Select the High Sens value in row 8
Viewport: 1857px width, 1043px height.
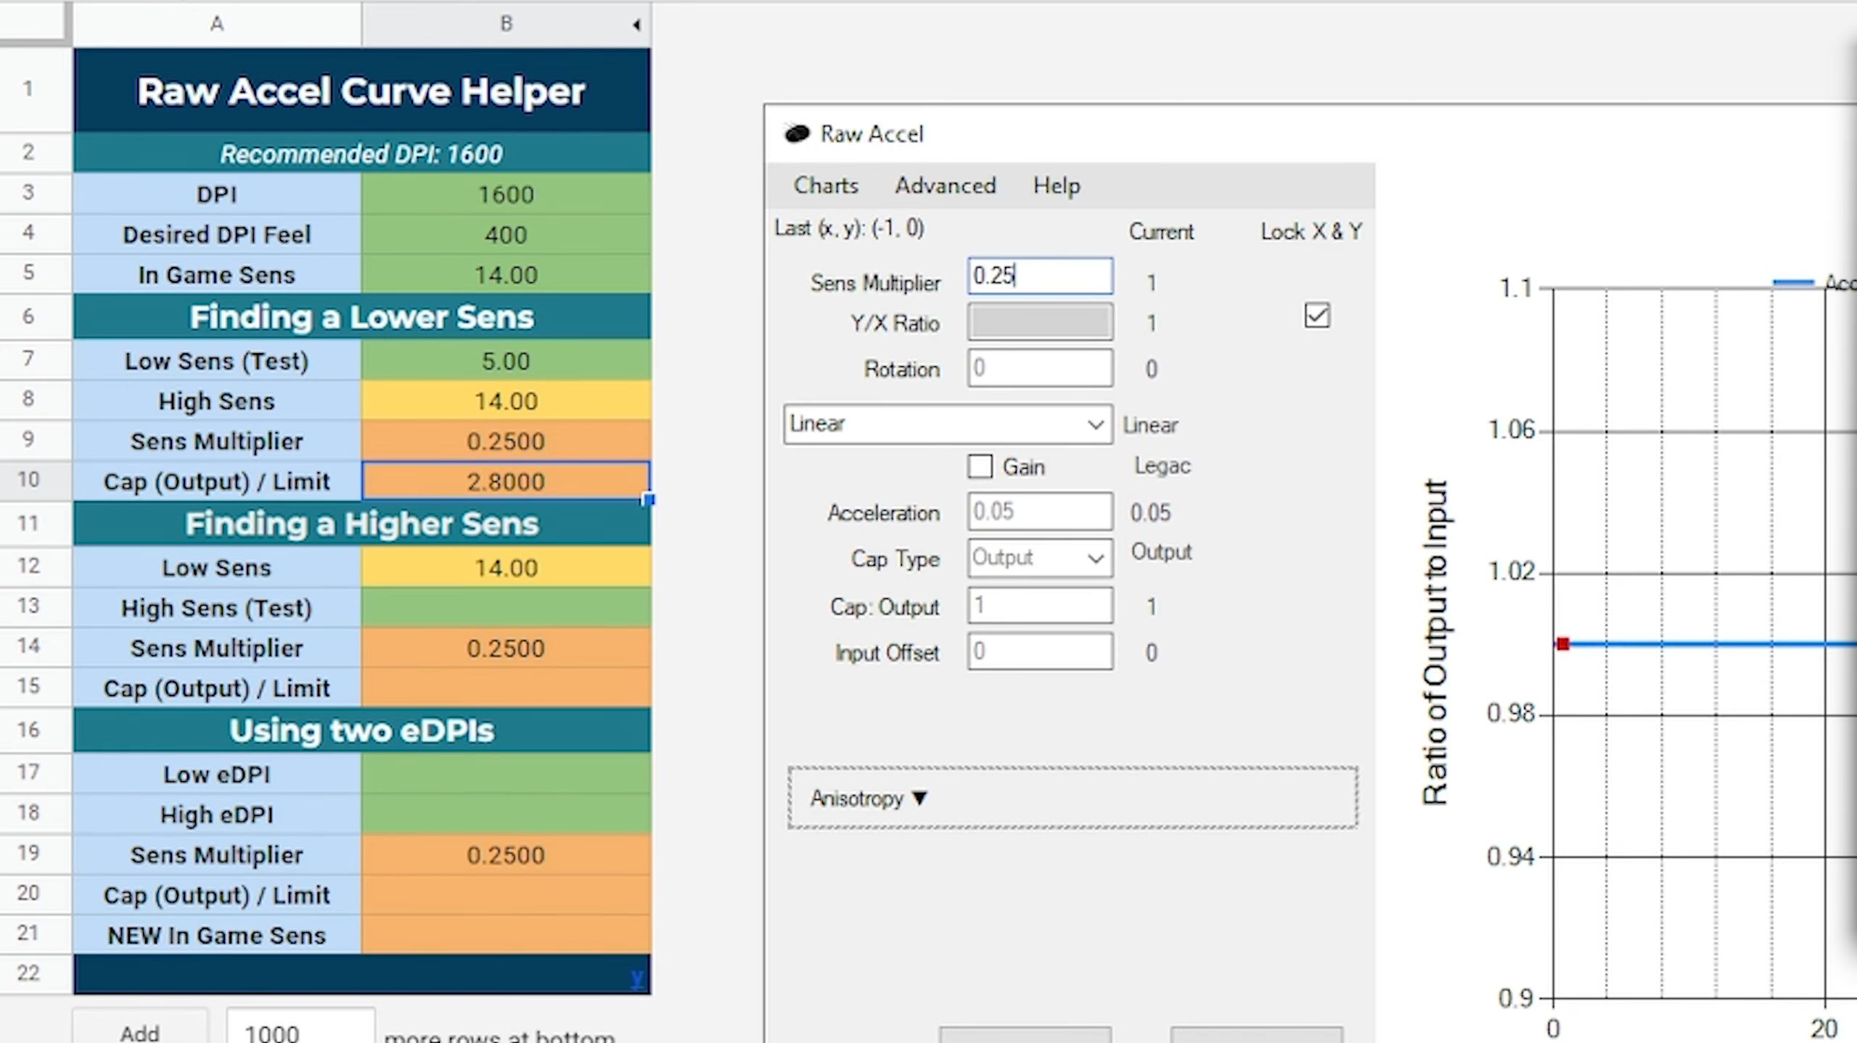click(506, 400)
